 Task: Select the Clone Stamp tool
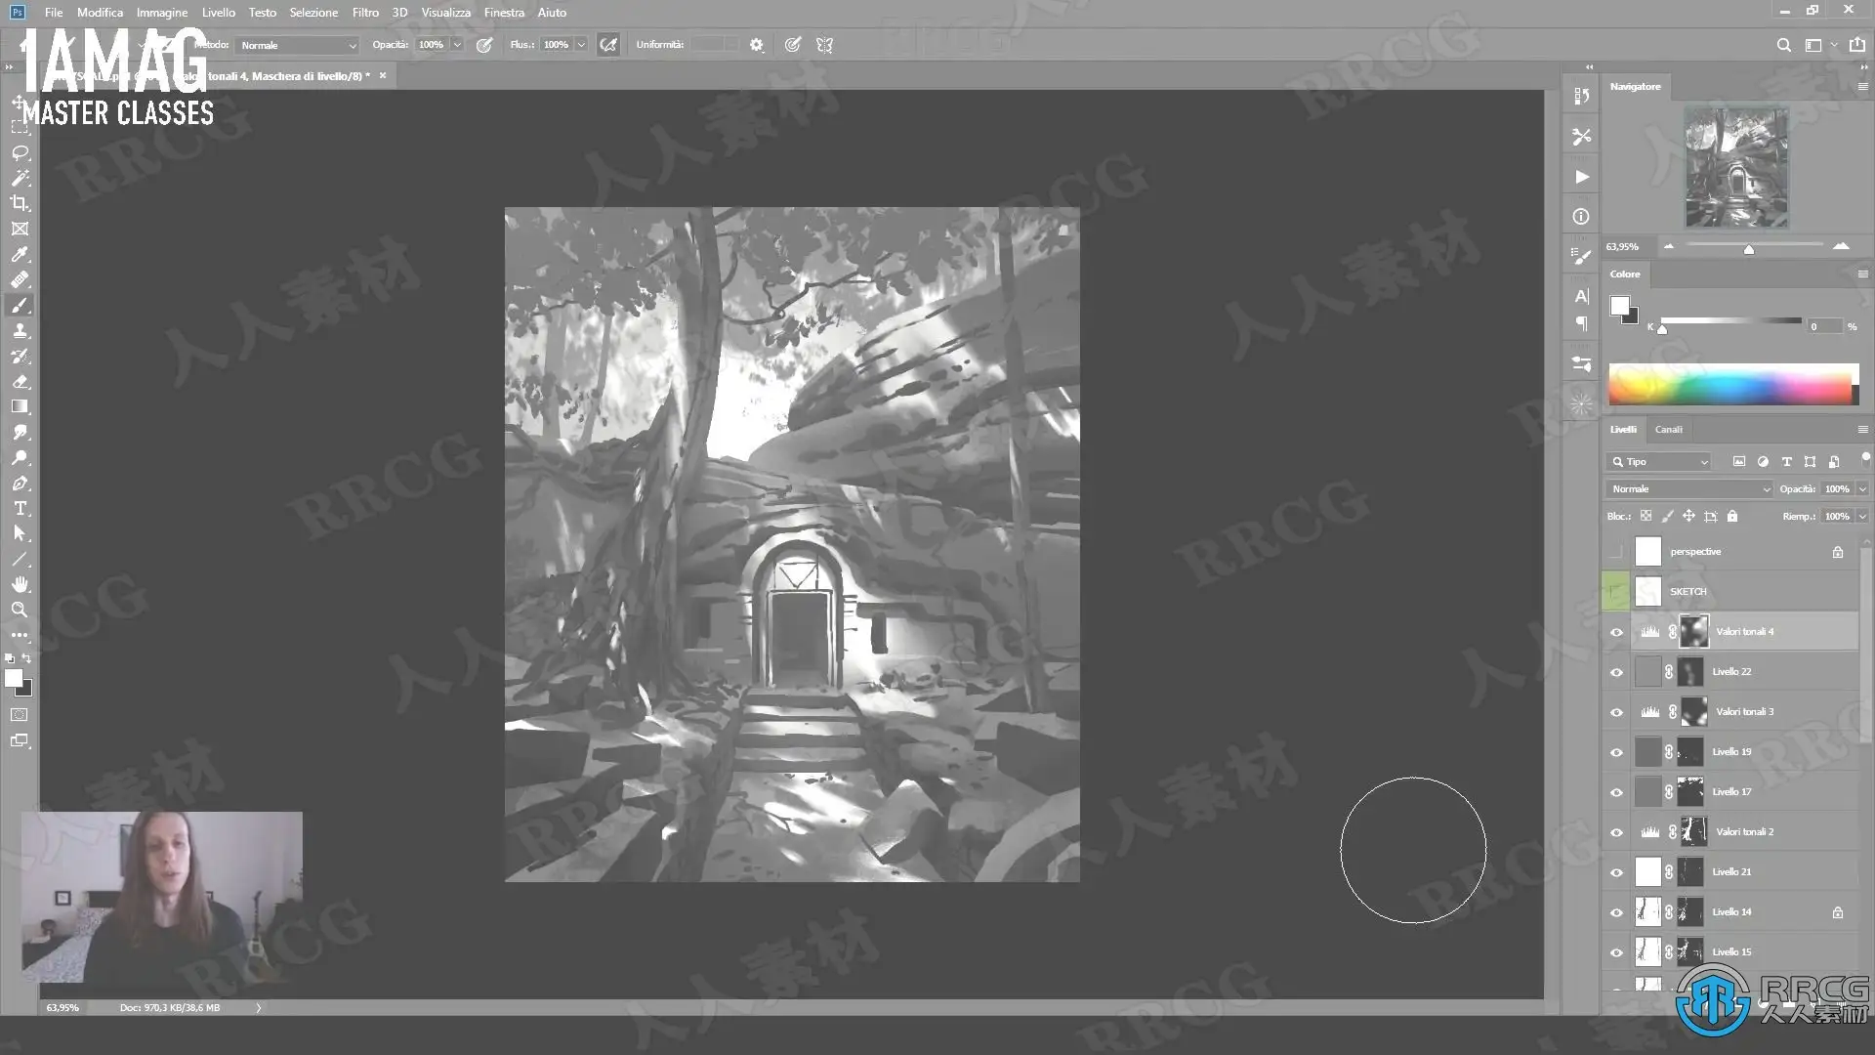(20, 331)
